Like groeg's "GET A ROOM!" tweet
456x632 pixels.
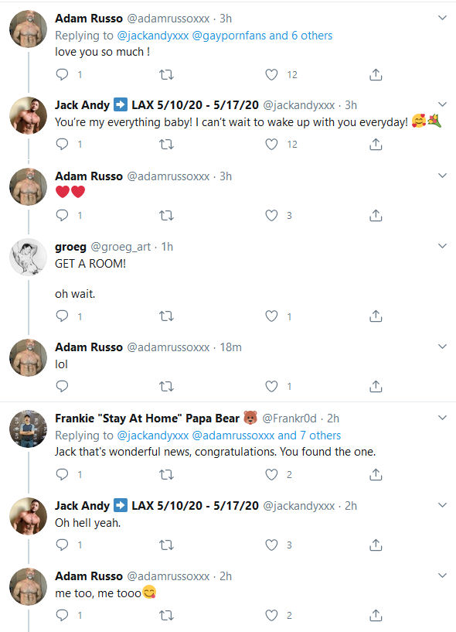click(x=271, y=316)
